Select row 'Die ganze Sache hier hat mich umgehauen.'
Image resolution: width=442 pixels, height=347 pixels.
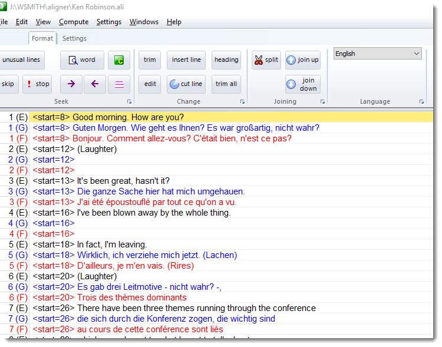point(216,191)
